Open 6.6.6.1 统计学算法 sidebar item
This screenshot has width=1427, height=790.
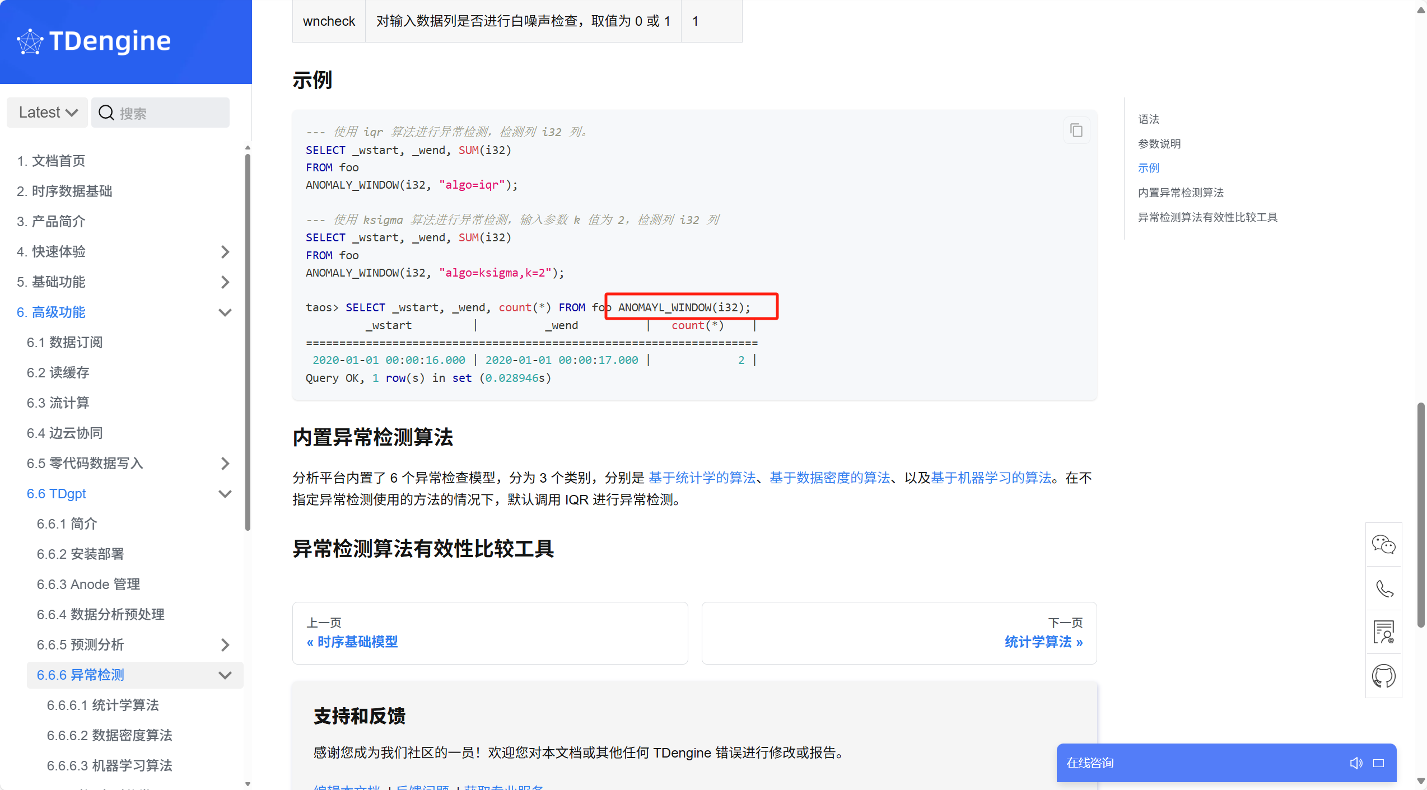[103, 705]
